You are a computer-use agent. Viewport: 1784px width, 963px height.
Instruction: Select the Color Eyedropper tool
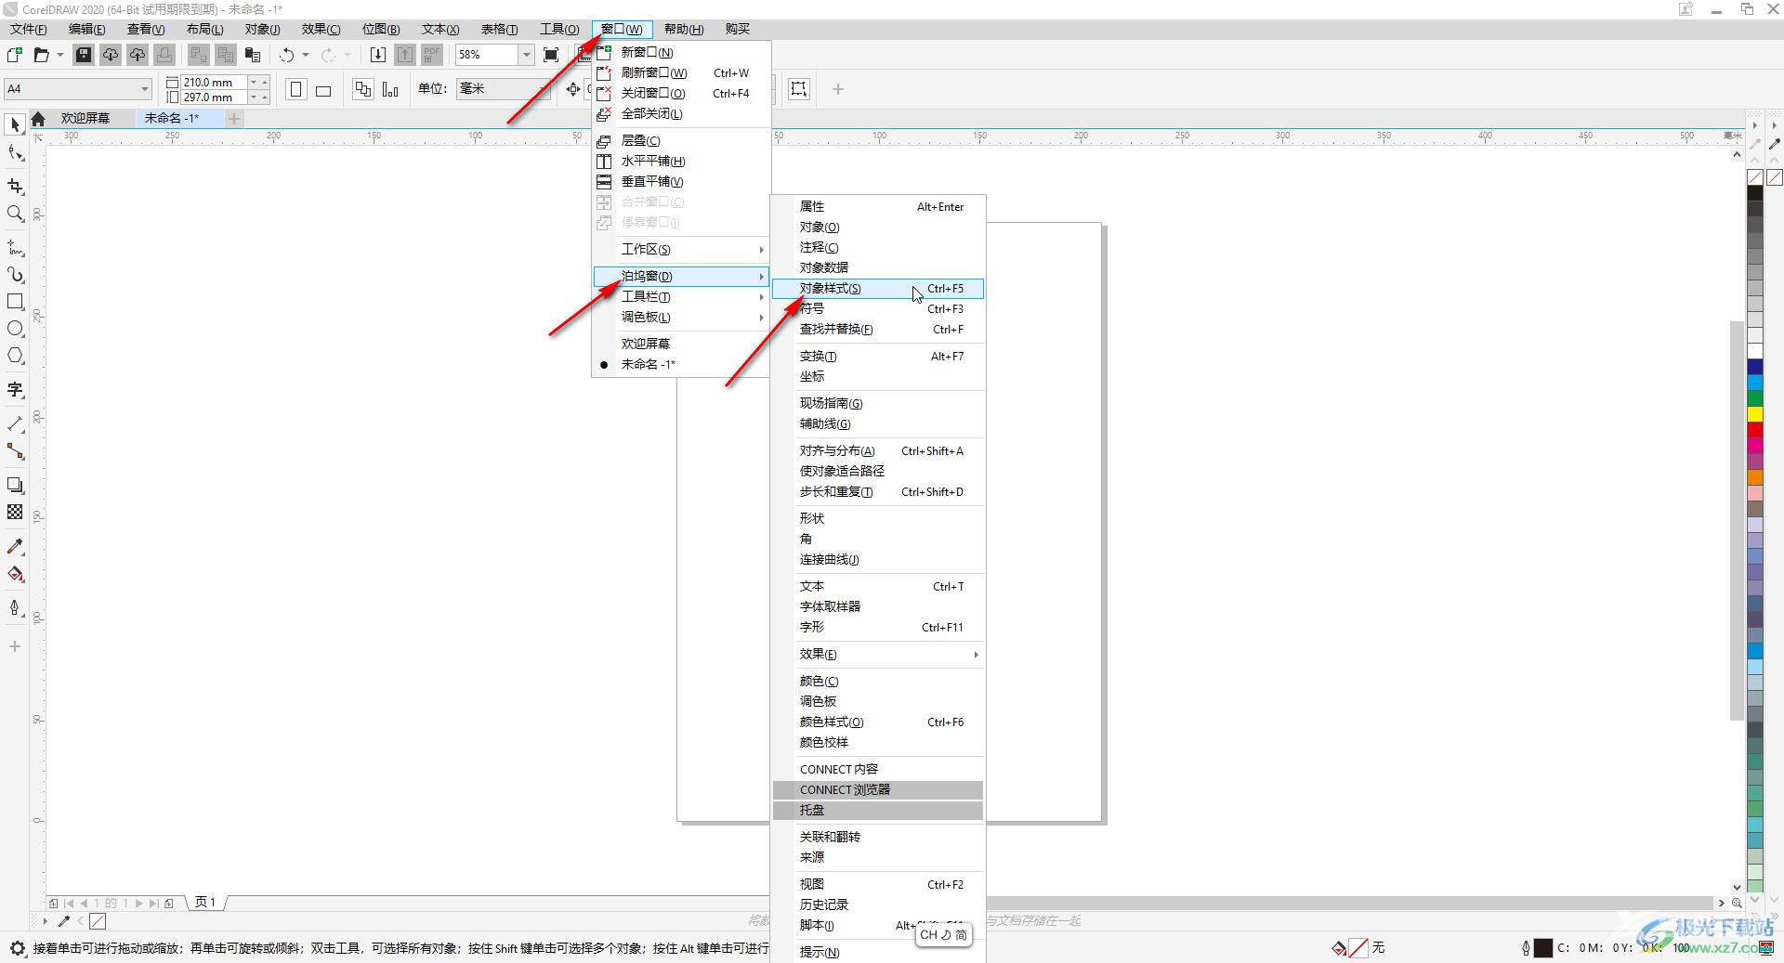point(15,547)
